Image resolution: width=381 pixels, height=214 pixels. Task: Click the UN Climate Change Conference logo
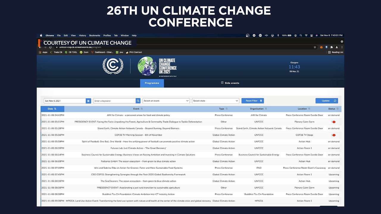point(157,66)
